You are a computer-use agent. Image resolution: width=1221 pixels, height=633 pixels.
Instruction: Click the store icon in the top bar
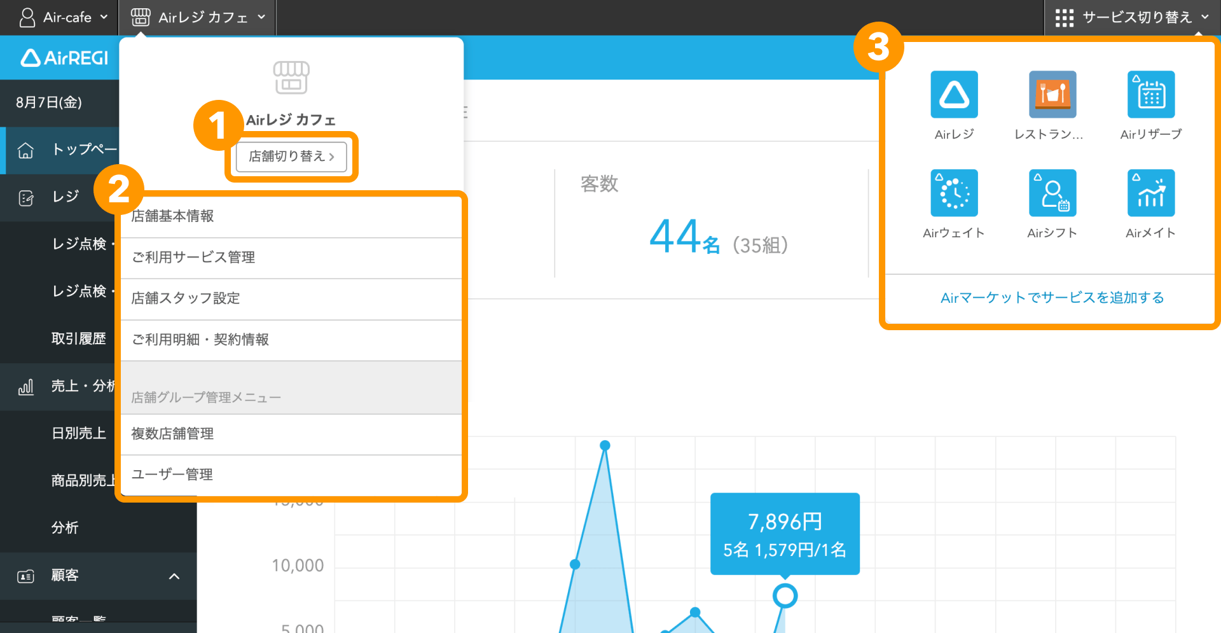click(141, 17)
